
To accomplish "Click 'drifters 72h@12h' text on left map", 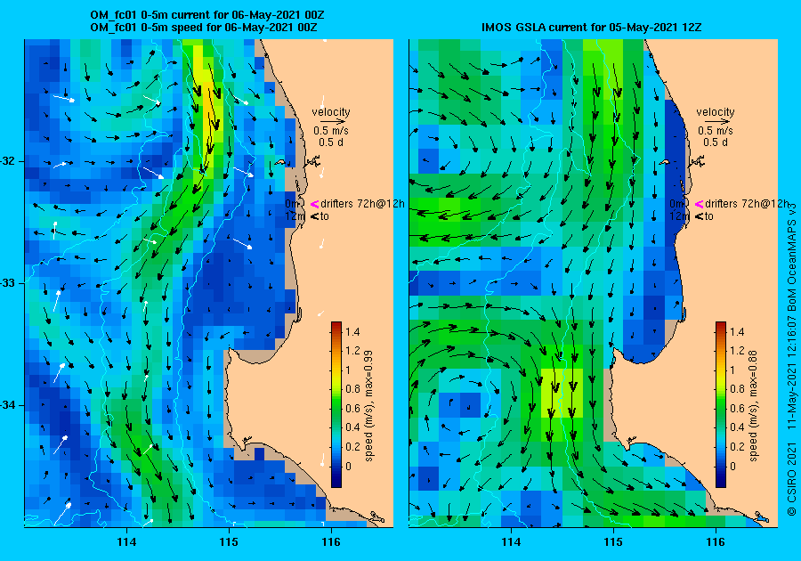I will (x=362, y=203).
